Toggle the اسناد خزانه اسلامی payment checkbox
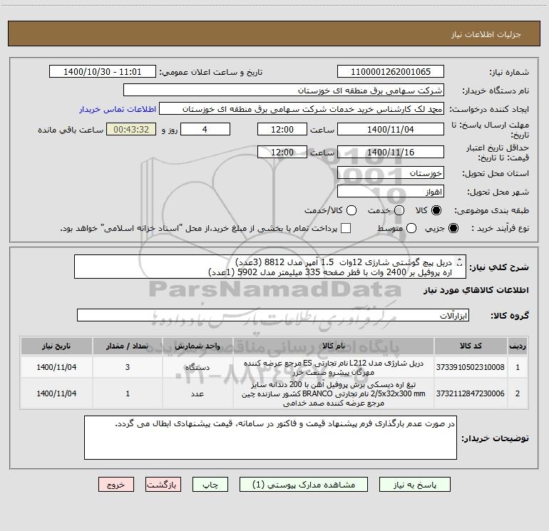549x531 pixels. [346, 228]
